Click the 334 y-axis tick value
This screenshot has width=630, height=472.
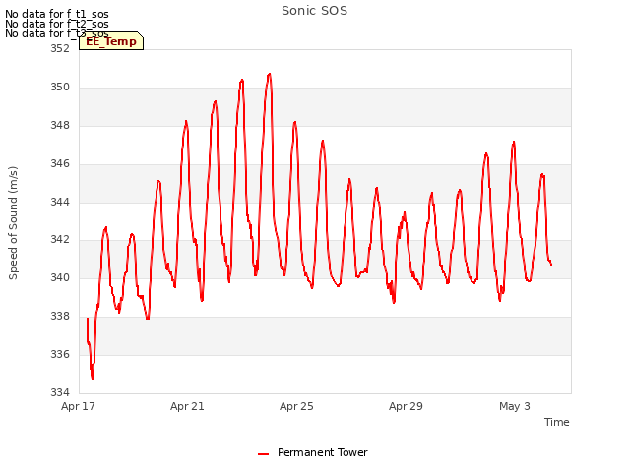coord(60,392)
